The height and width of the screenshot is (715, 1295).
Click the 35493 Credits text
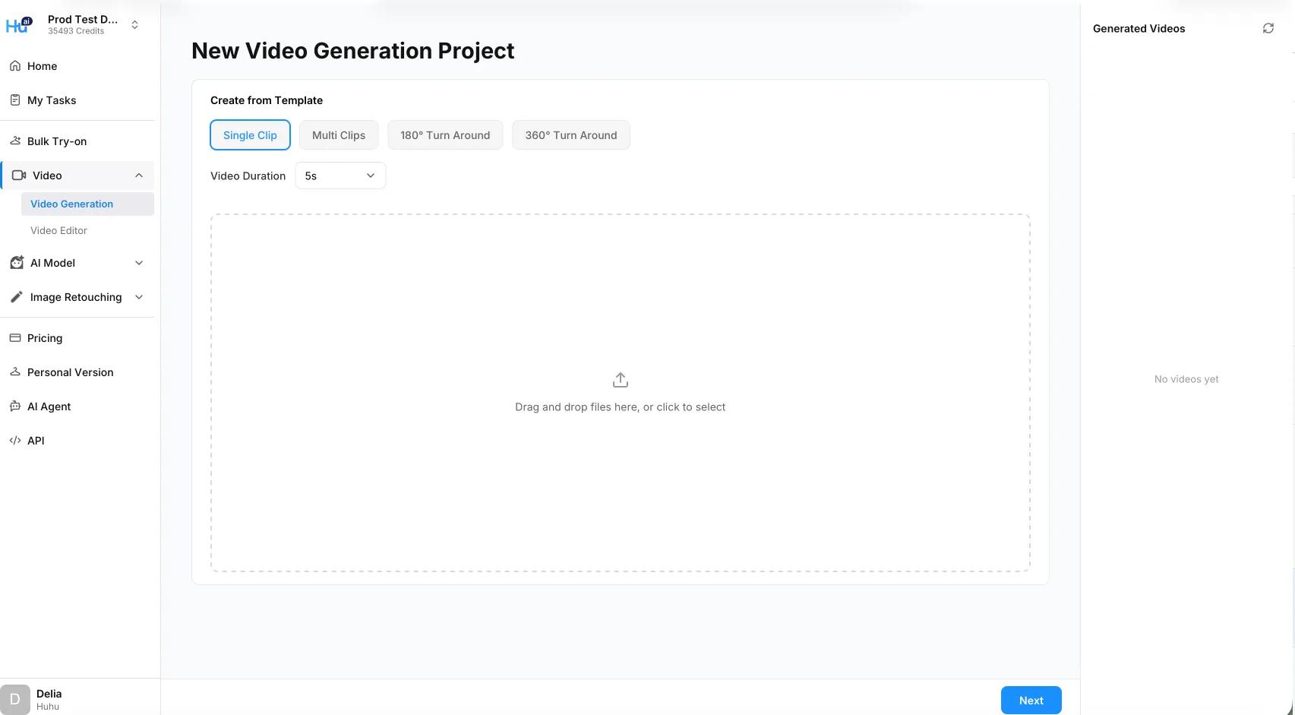pos(76,31)
